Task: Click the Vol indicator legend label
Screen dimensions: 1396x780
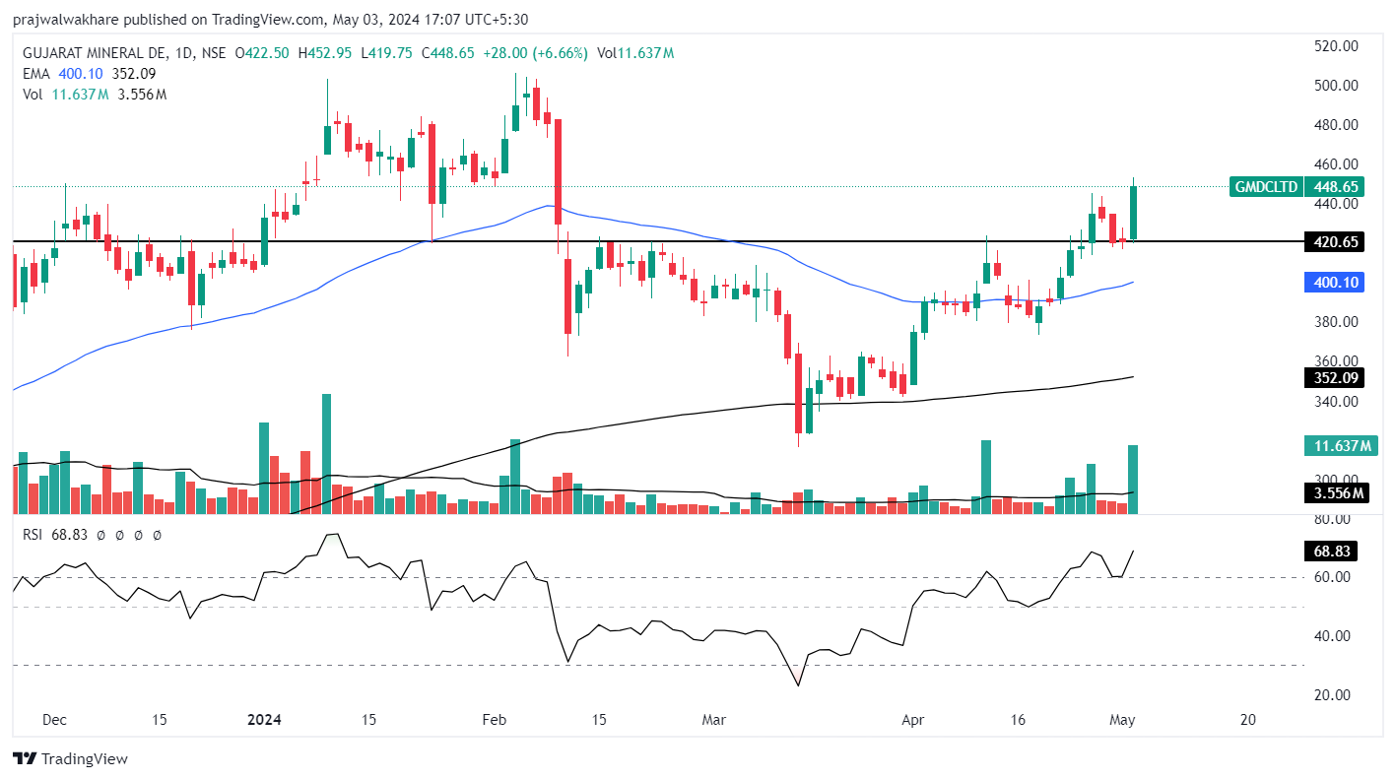Action: 33,95
